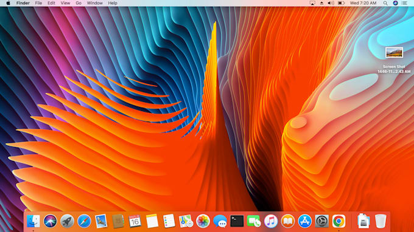
Task: Open Calendar icon showing 16
Action: tap(135, 221)
